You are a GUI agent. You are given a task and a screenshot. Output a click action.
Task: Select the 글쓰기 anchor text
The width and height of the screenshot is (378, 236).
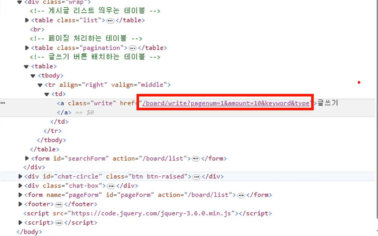[x=328, y=103]
